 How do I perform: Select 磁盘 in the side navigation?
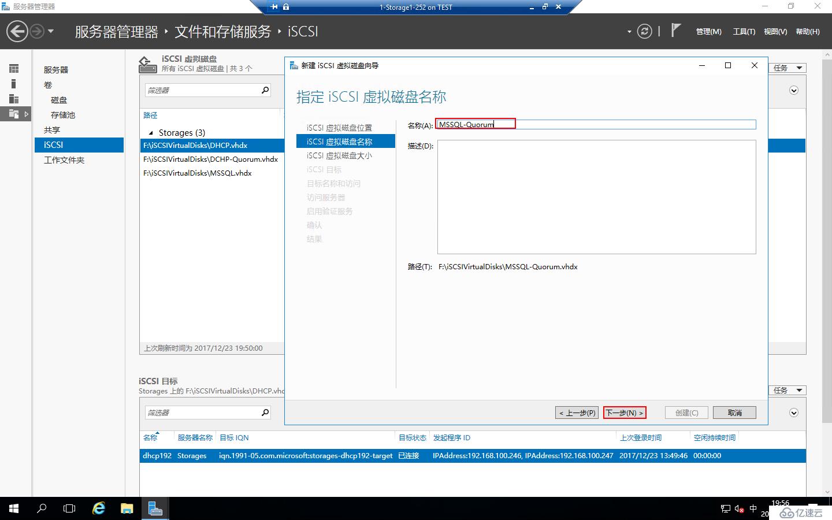click(x=59, y=100)
